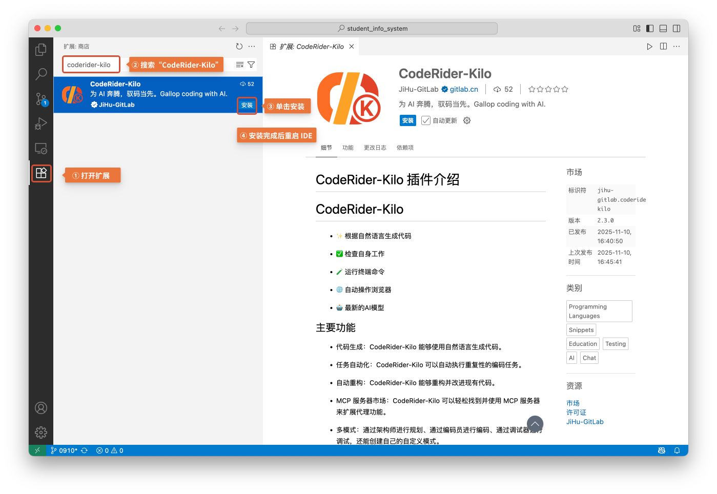Open the Run and Debug view
The image size is (717, 494).
tap(41, 123)
